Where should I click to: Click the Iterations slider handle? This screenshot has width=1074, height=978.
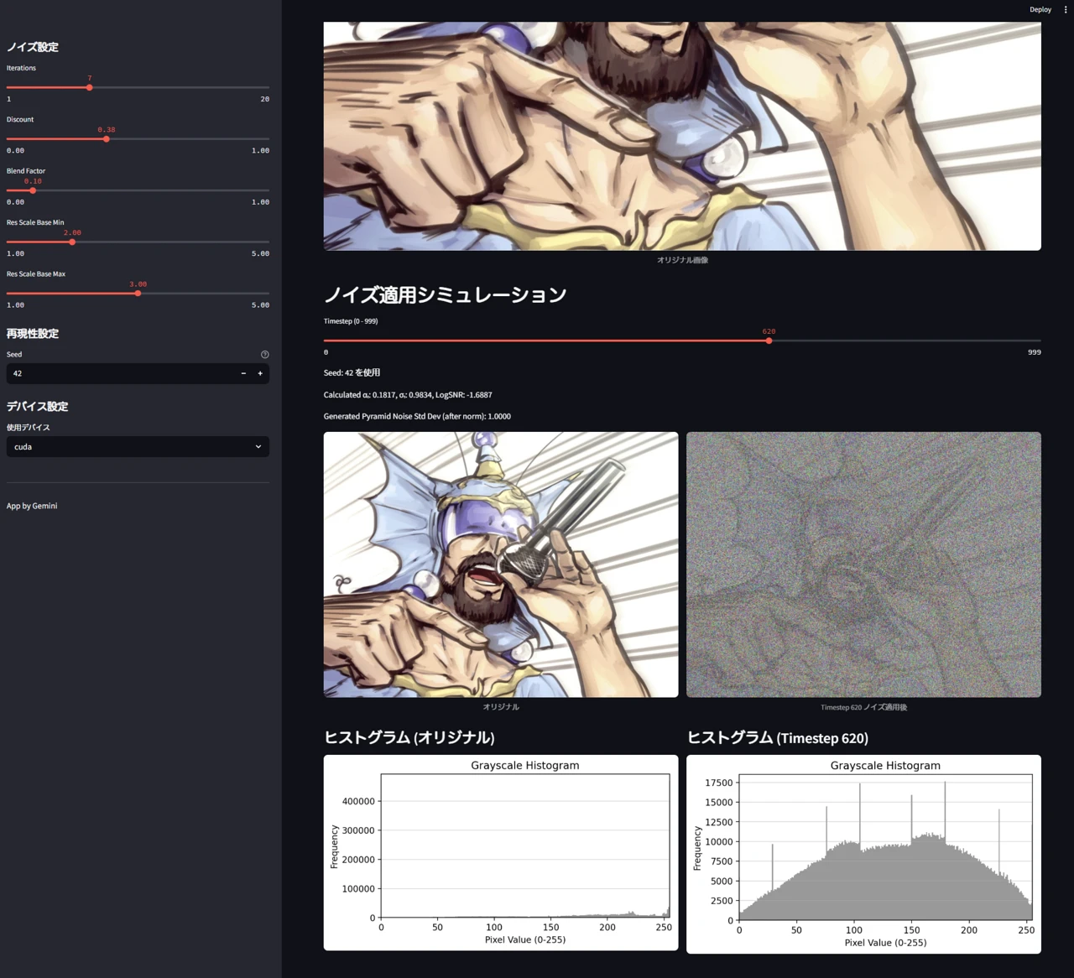89,87
